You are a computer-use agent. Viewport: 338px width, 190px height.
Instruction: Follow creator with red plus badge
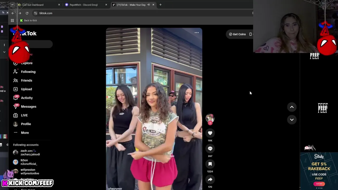tap(210, 123)
